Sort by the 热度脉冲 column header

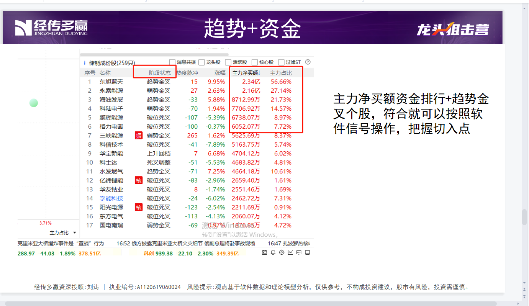pyautogui.click(x=187, y=73)
